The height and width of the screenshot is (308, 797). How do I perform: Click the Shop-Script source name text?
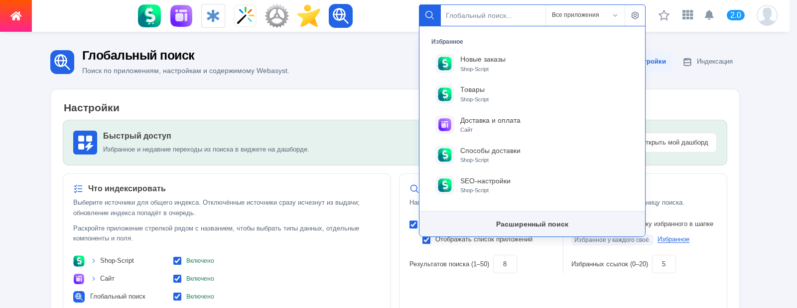click(117, 261)
